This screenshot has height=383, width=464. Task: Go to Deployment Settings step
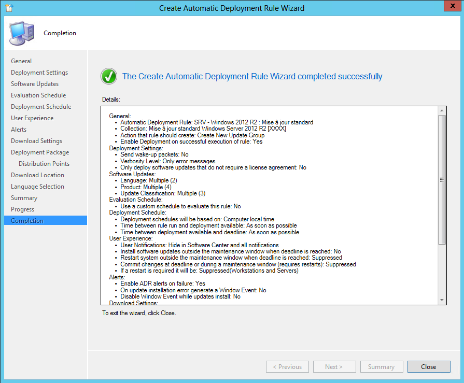point(39,73)
